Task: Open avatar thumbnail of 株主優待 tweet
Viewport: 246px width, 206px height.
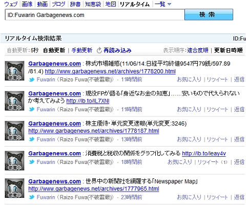Action: pos(14,131)
